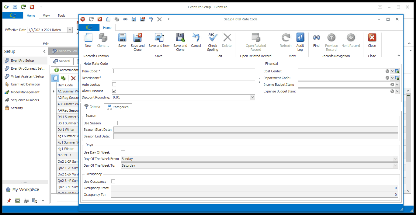Click the blue undo arrow in quick access toolbar

coord(151,19)
